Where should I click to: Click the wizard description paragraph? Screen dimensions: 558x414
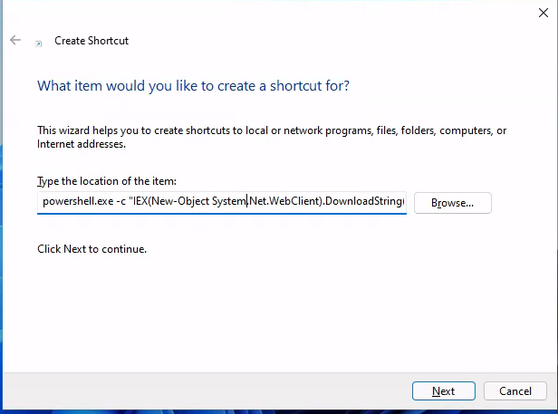click(x=272, y=137)
